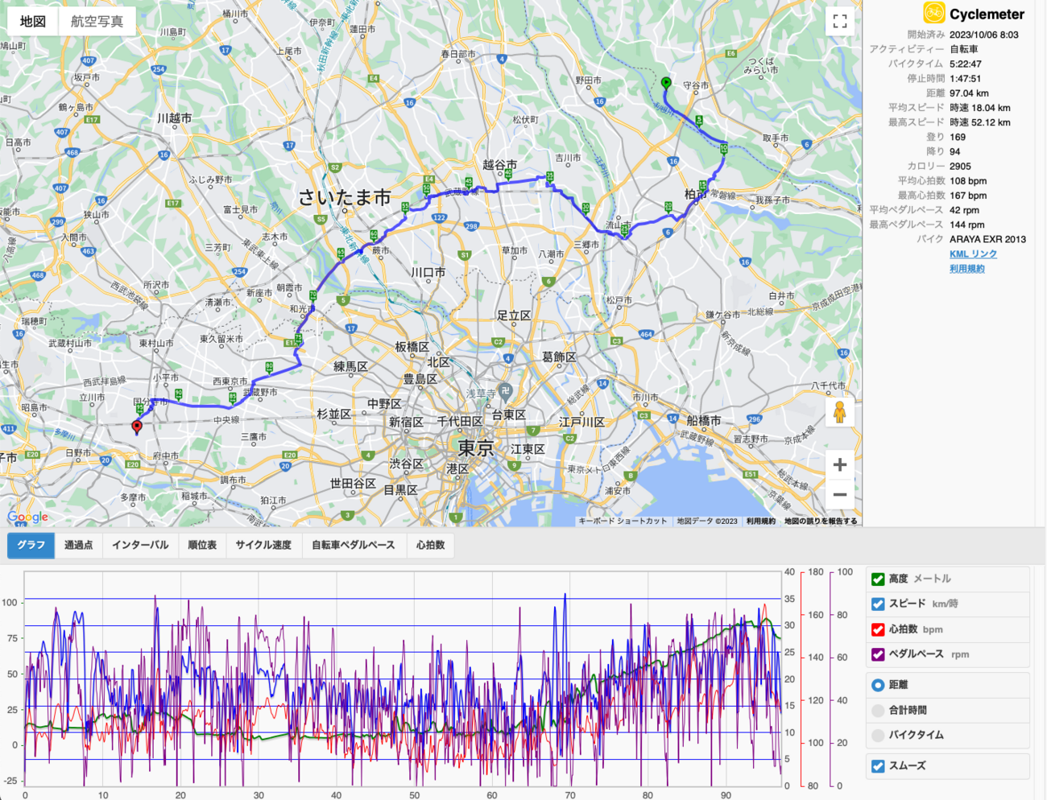The height and width of the screenshot is (800, 1047).
Task: Click 最高スピード value 時速 52.12 km
Action: click(979, 122)
